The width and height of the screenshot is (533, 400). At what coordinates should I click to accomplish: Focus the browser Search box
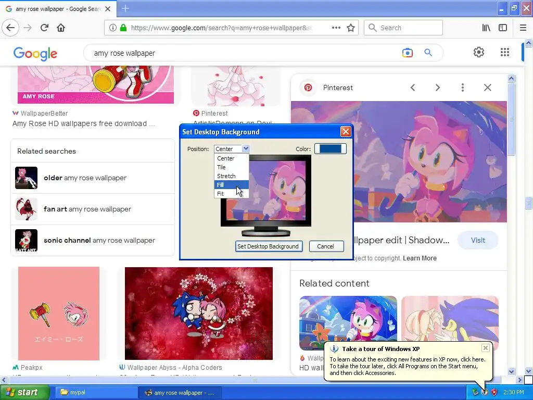pos(403,28)
